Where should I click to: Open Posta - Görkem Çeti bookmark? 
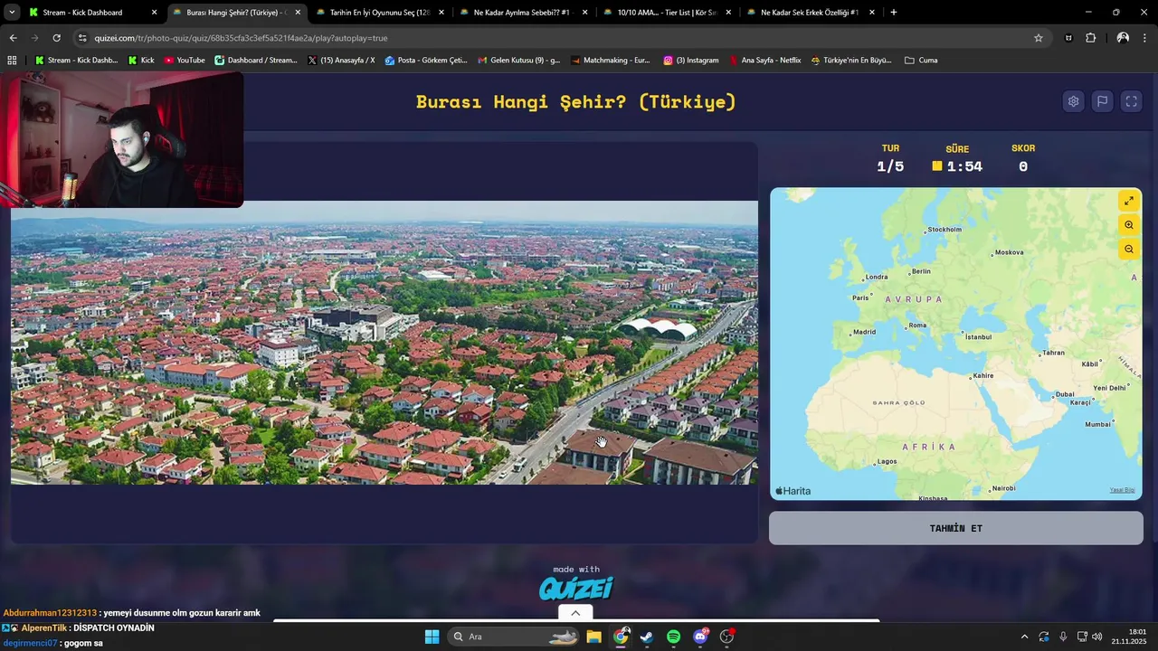pyautogui.click(x=426, y=61)
